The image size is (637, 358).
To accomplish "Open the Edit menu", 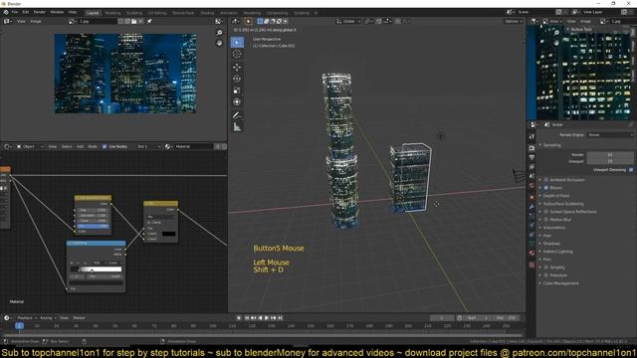I will (x=26, y=12).
